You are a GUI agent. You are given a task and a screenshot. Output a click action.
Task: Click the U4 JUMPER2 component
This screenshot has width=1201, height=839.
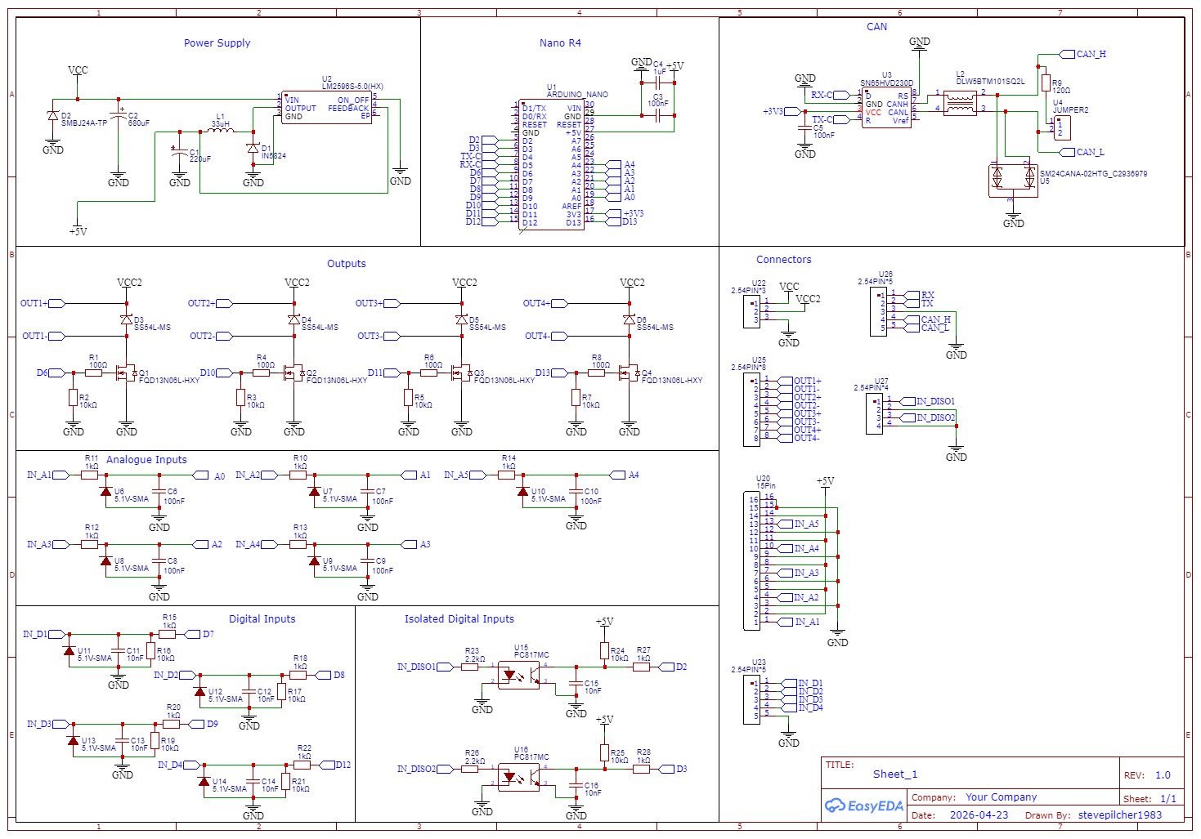(x=1062, y=127)
